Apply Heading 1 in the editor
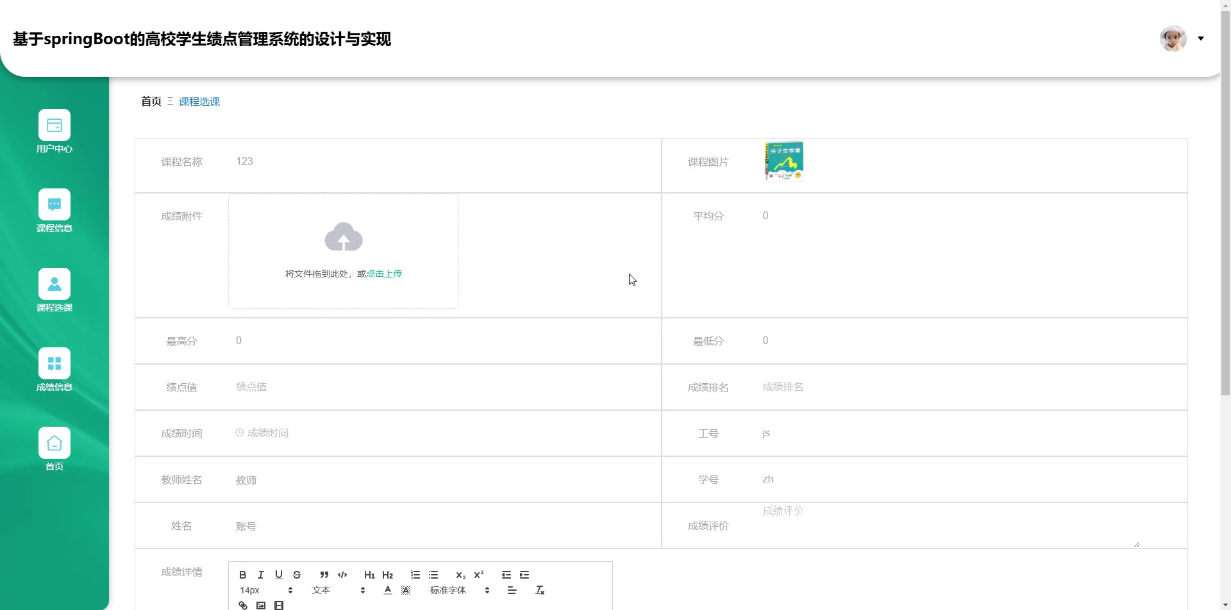This screenshot has height=610, width=1231. click(369, 575)
